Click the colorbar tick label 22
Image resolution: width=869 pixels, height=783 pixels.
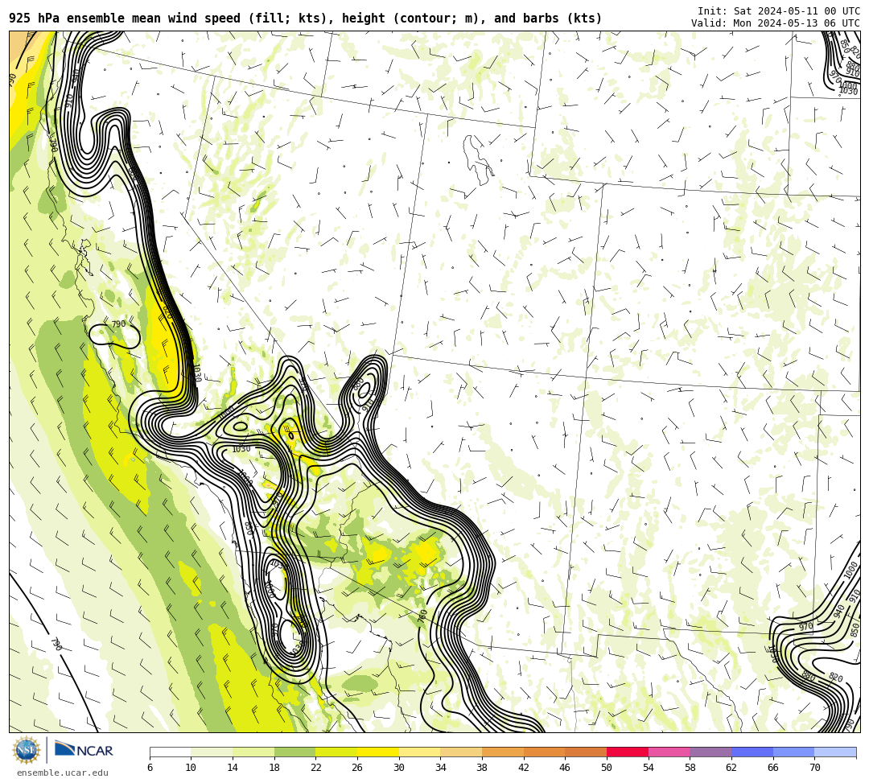315,768
